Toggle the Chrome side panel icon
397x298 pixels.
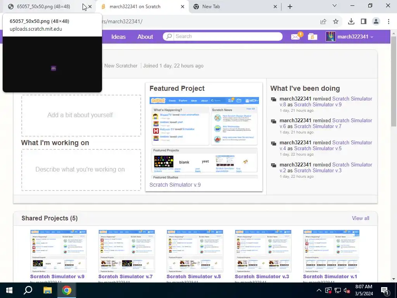364,22
